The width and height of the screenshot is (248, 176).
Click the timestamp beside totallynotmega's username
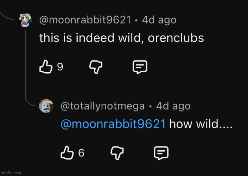pyautogui.click(x=173, y=106)
